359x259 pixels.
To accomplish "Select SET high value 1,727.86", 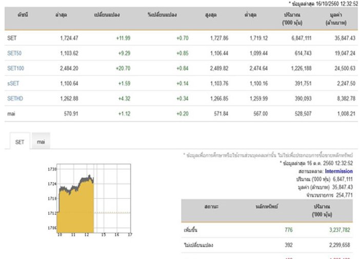I will coord(219,38).
